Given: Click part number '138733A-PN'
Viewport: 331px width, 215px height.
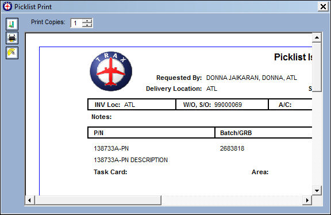Looking at the screenshot, I should (111, 148).
